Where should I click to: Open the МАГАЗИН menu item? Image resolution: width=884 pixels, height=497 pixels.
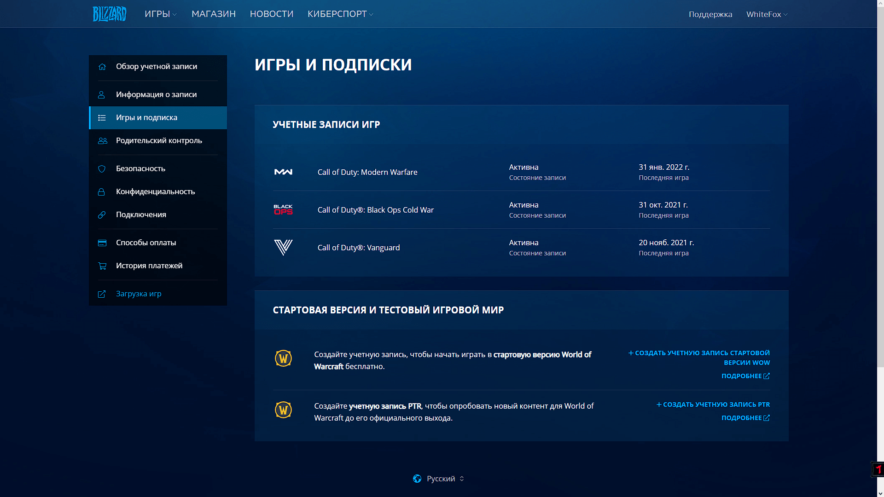214,14
